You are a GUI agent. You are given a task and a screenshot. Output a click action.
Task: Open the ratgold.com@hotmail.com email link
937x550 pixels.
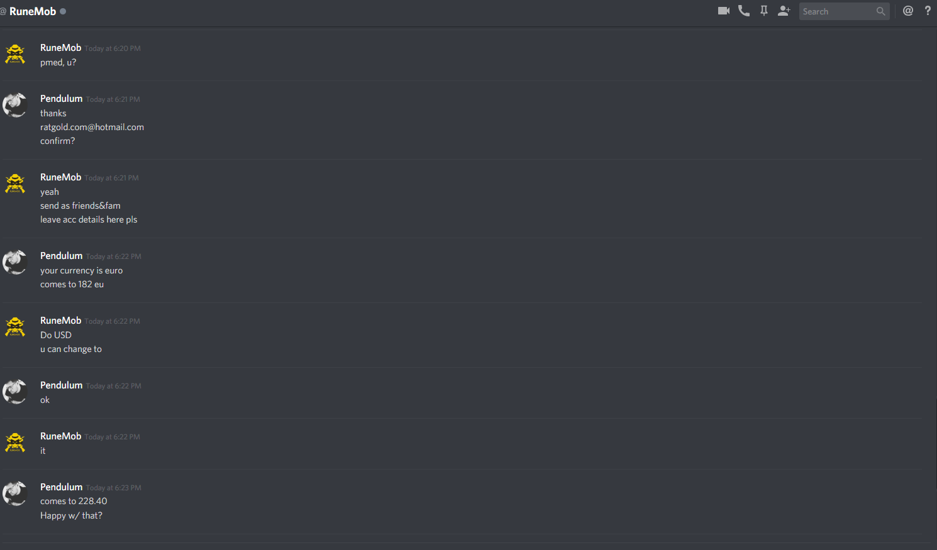tap(92, 127)
